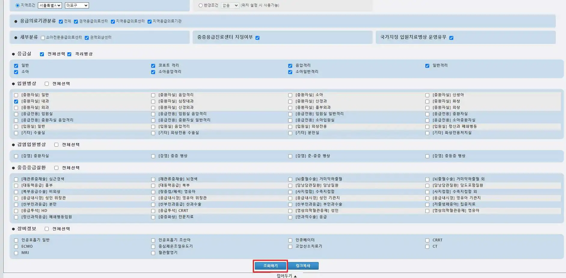Image resolution: width=566 pixels, height=278 pixels.
Task: Check 인큐베이터 checkbox
Action: pyautogui.click(x=290, y=240)
